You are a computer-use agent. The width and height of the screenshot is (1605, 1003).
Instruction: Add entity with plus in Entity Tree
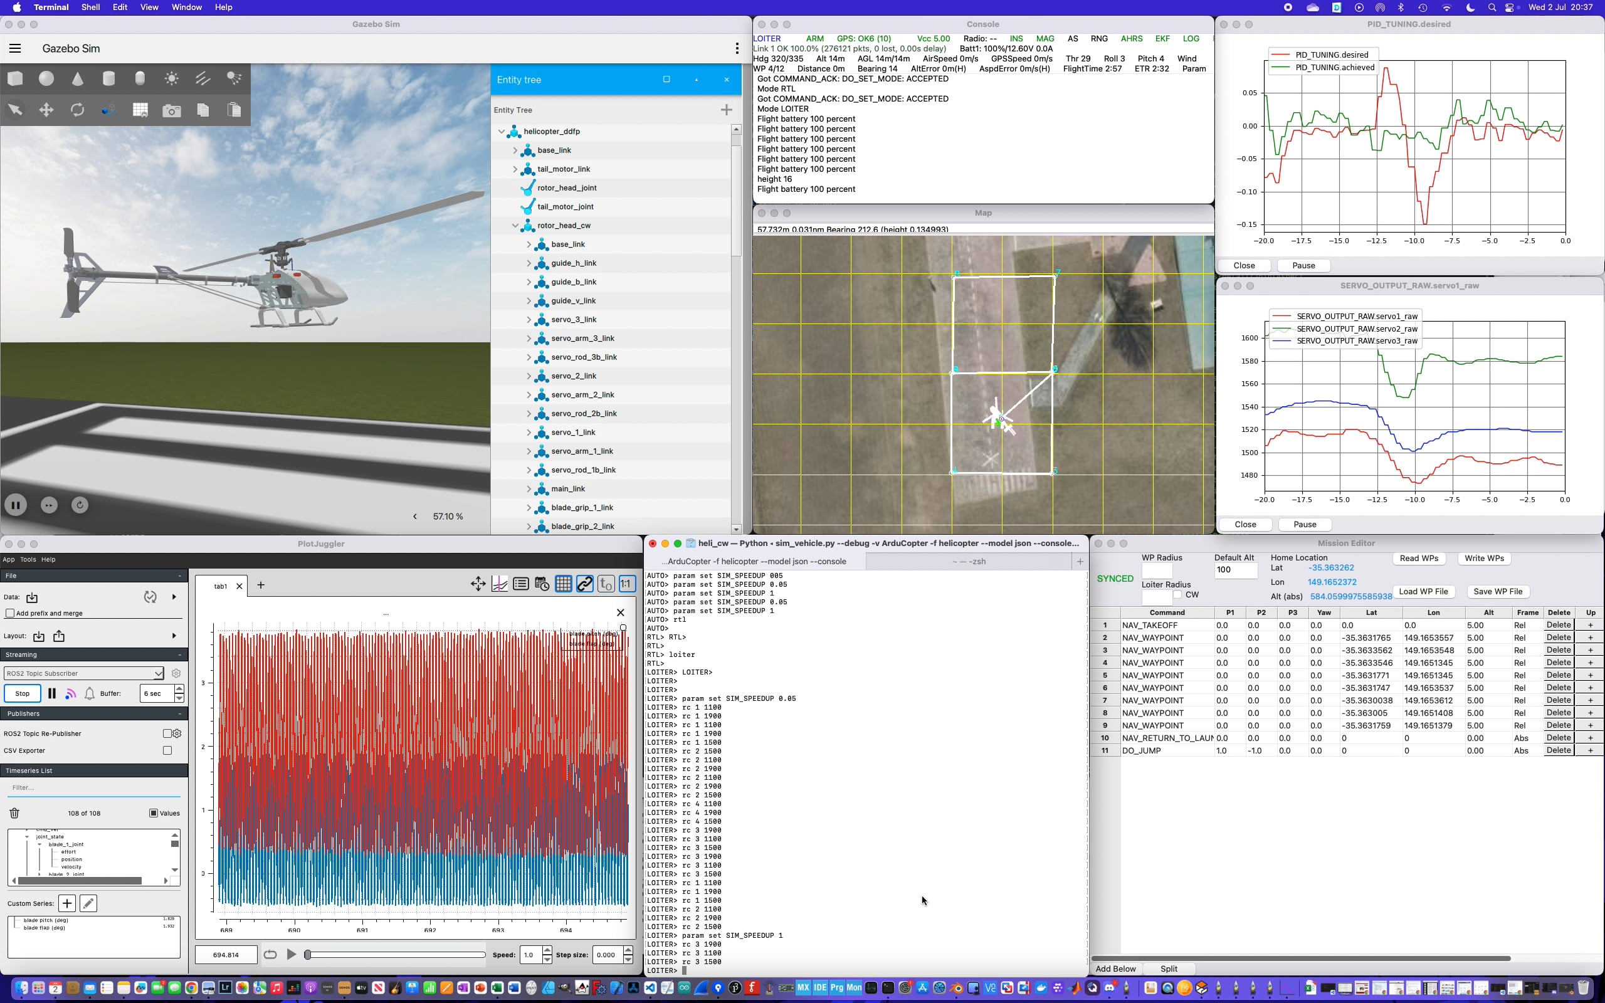click(726, 110)
